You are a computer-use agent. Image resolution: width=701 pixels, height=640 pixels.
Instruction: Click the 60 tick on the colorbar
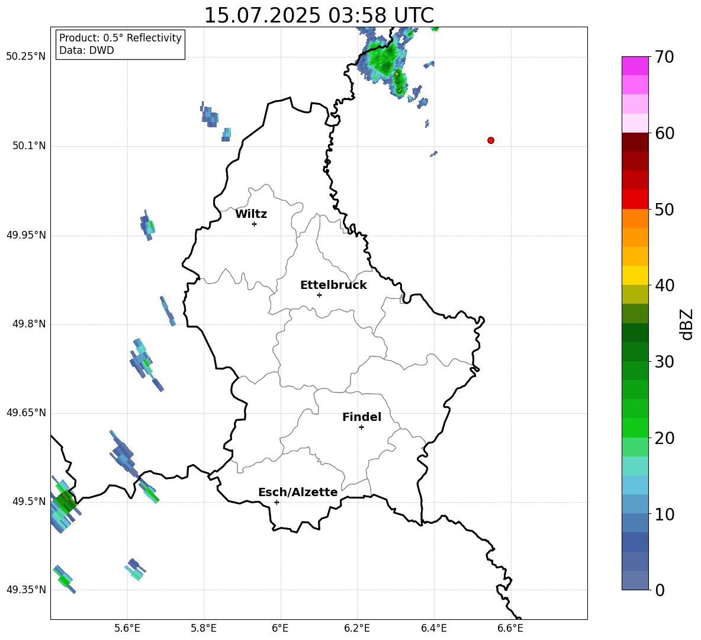click(x=664, y=133)
